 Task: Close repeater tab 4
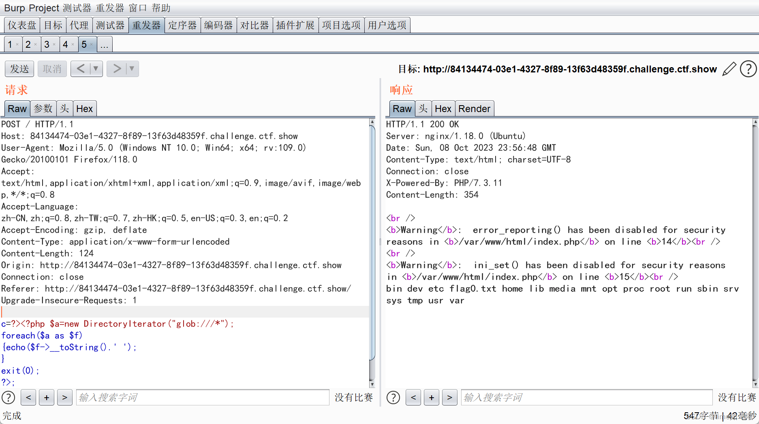[73, 45]
